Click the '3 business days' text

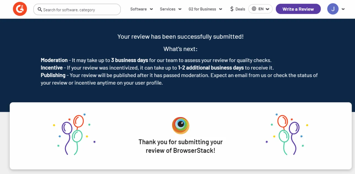(130, 60)
